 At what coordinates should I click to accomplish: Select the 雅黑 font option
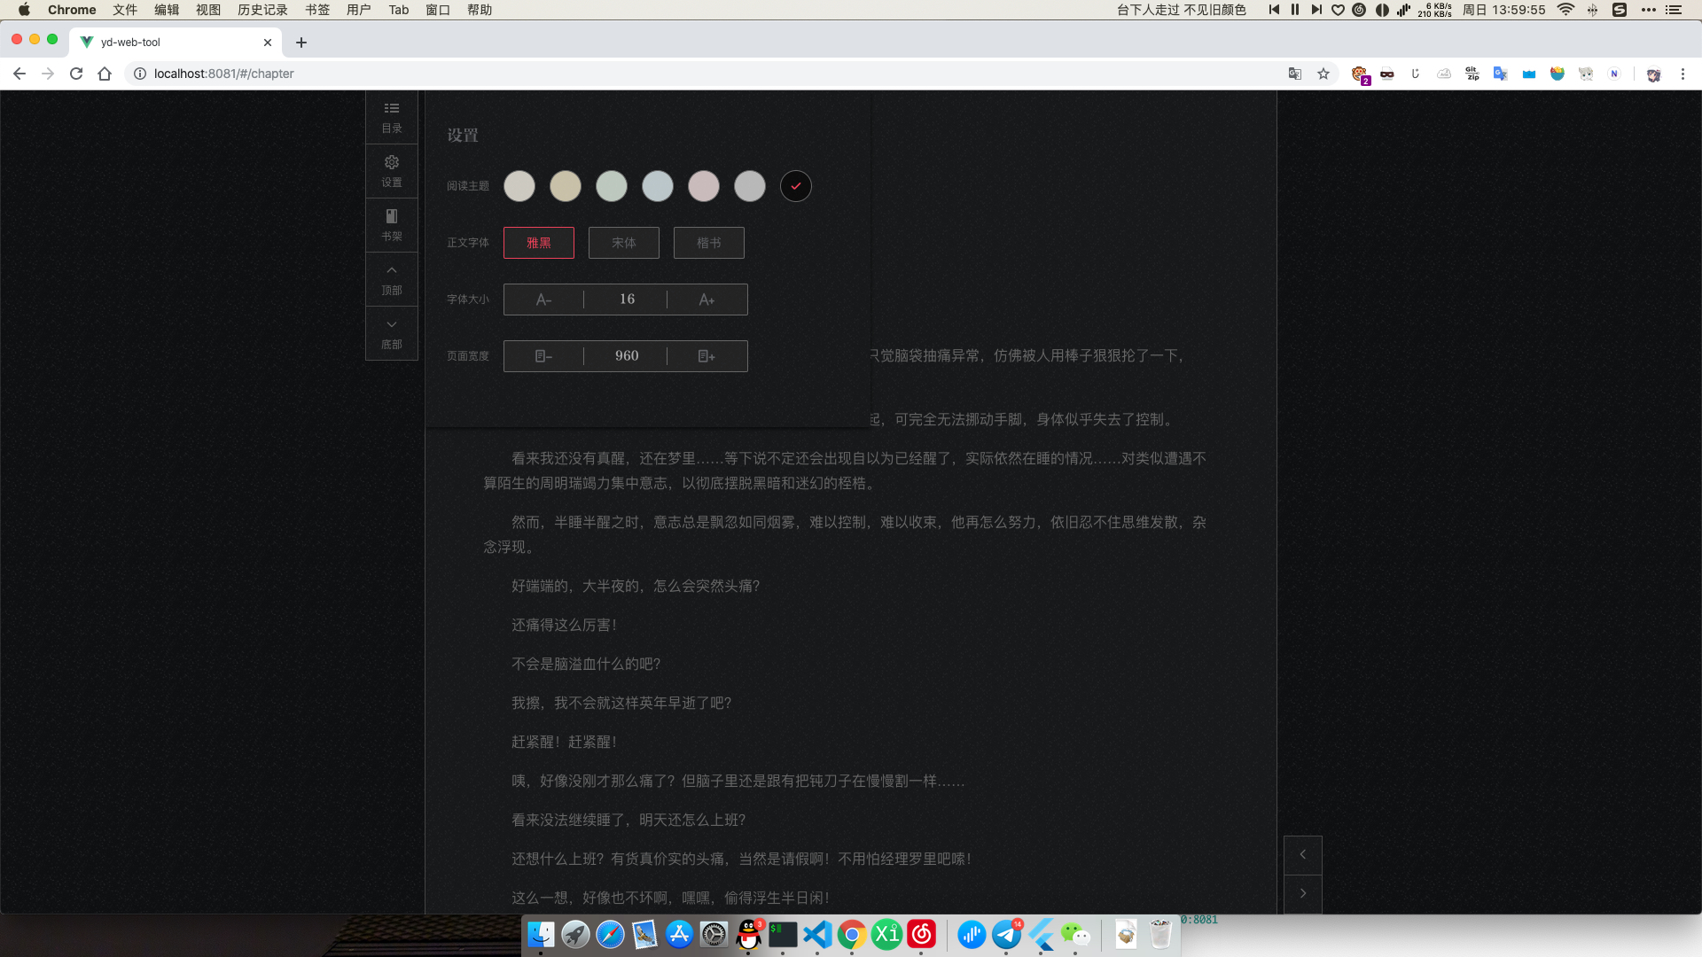[x=538, y=243]
